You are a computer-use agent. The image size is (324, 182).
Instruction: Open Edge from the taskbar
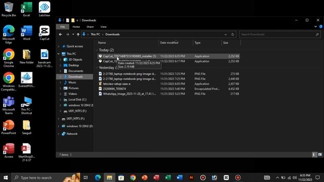[98, 177]
